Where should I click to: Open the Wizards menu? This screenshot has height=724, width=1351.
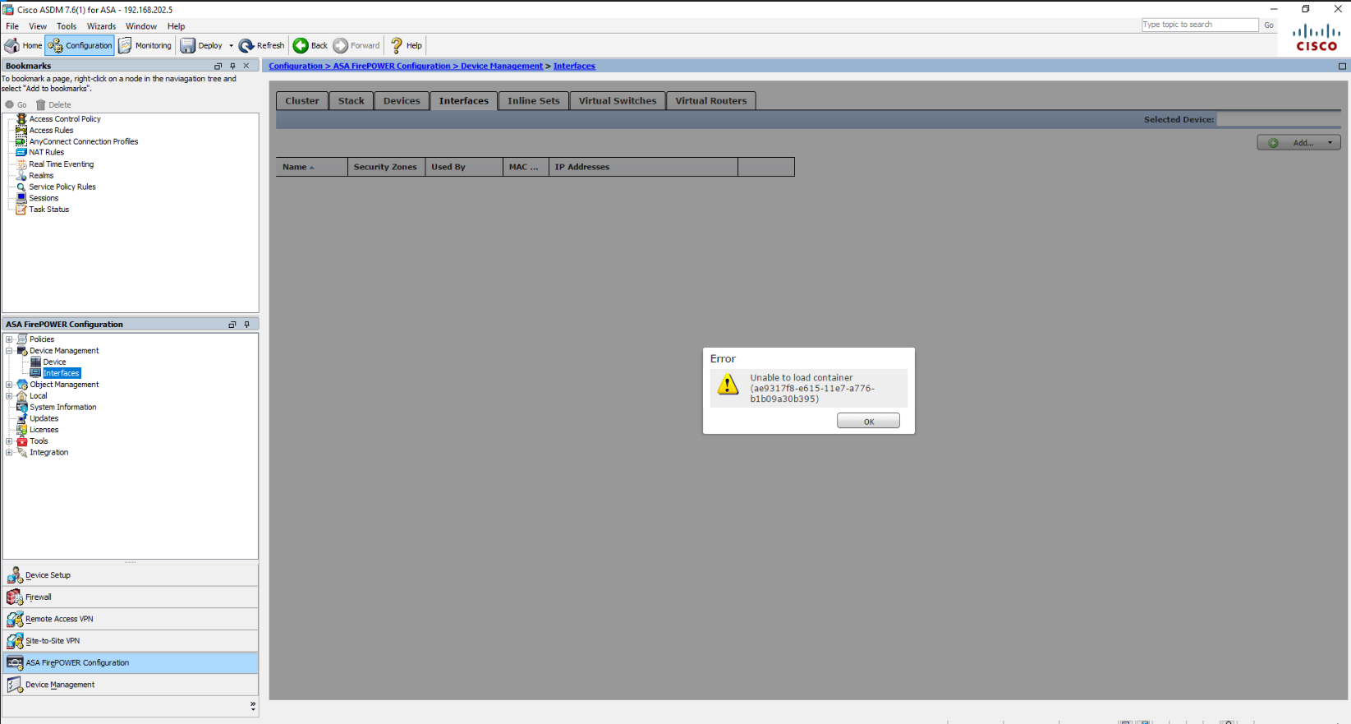[101, 26]
